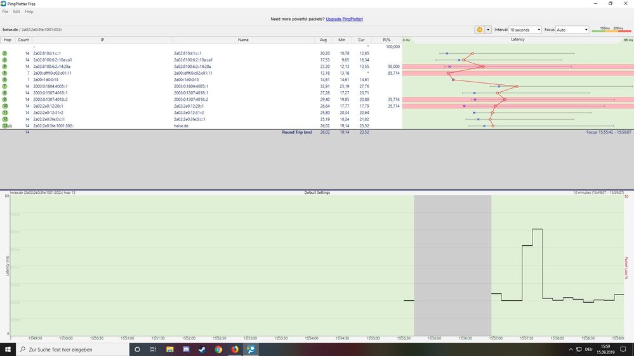The height and width of the screenshot is (356, 634).
Task: Follow the Upgrade PingPlotter link
Action: coord(344,19)
